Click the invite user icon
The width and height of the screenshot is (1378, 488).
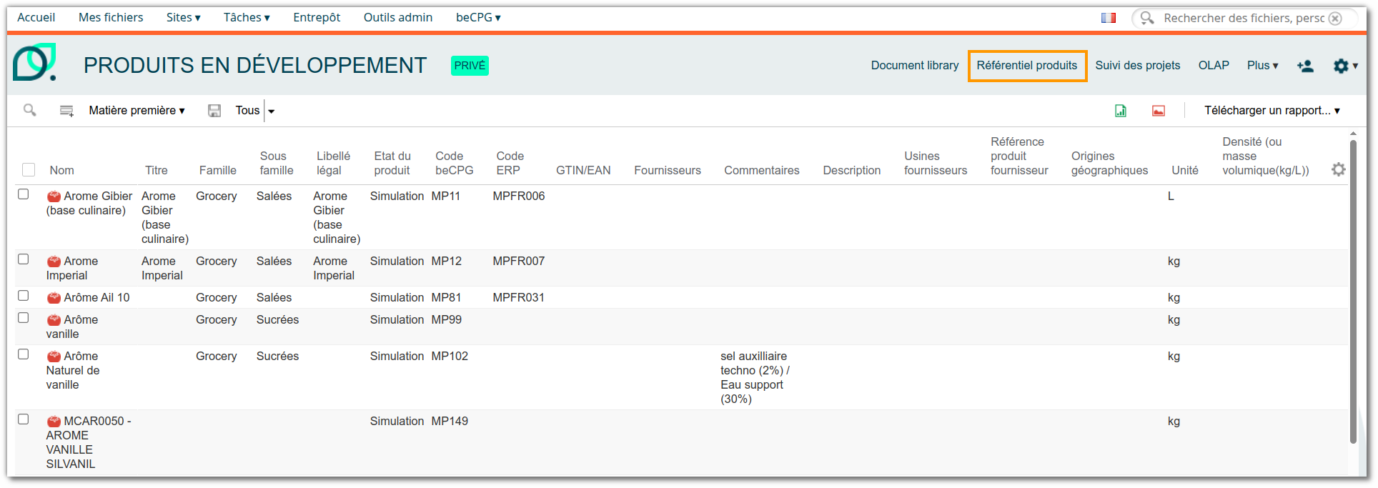point(1305,66)
